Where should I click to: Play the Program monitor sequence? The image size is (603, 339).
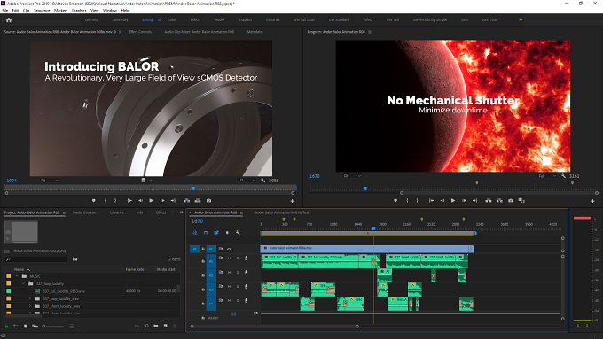453,200
